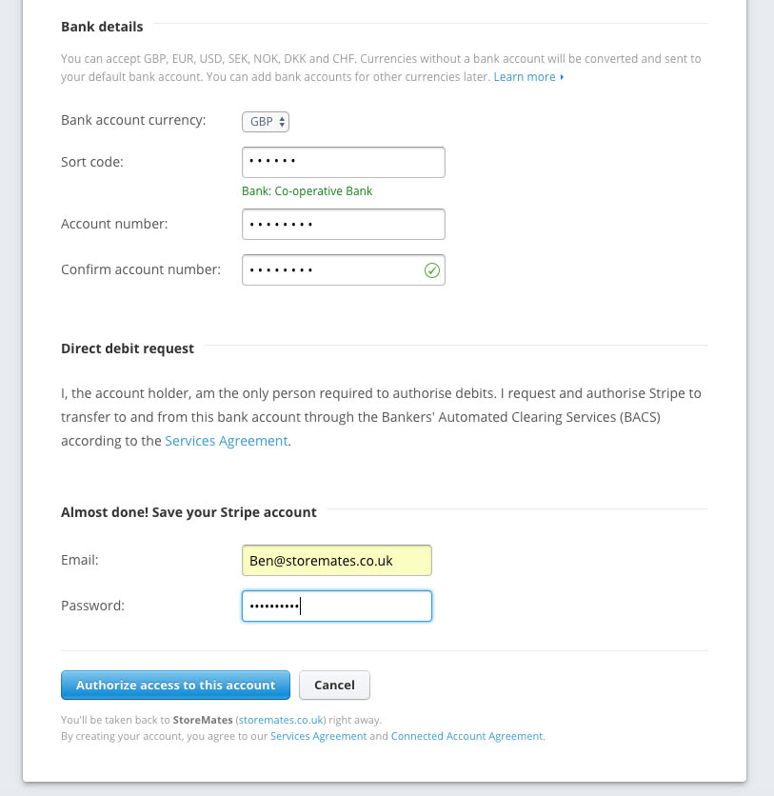Click the Cancel button

click(x=334, y=685)
